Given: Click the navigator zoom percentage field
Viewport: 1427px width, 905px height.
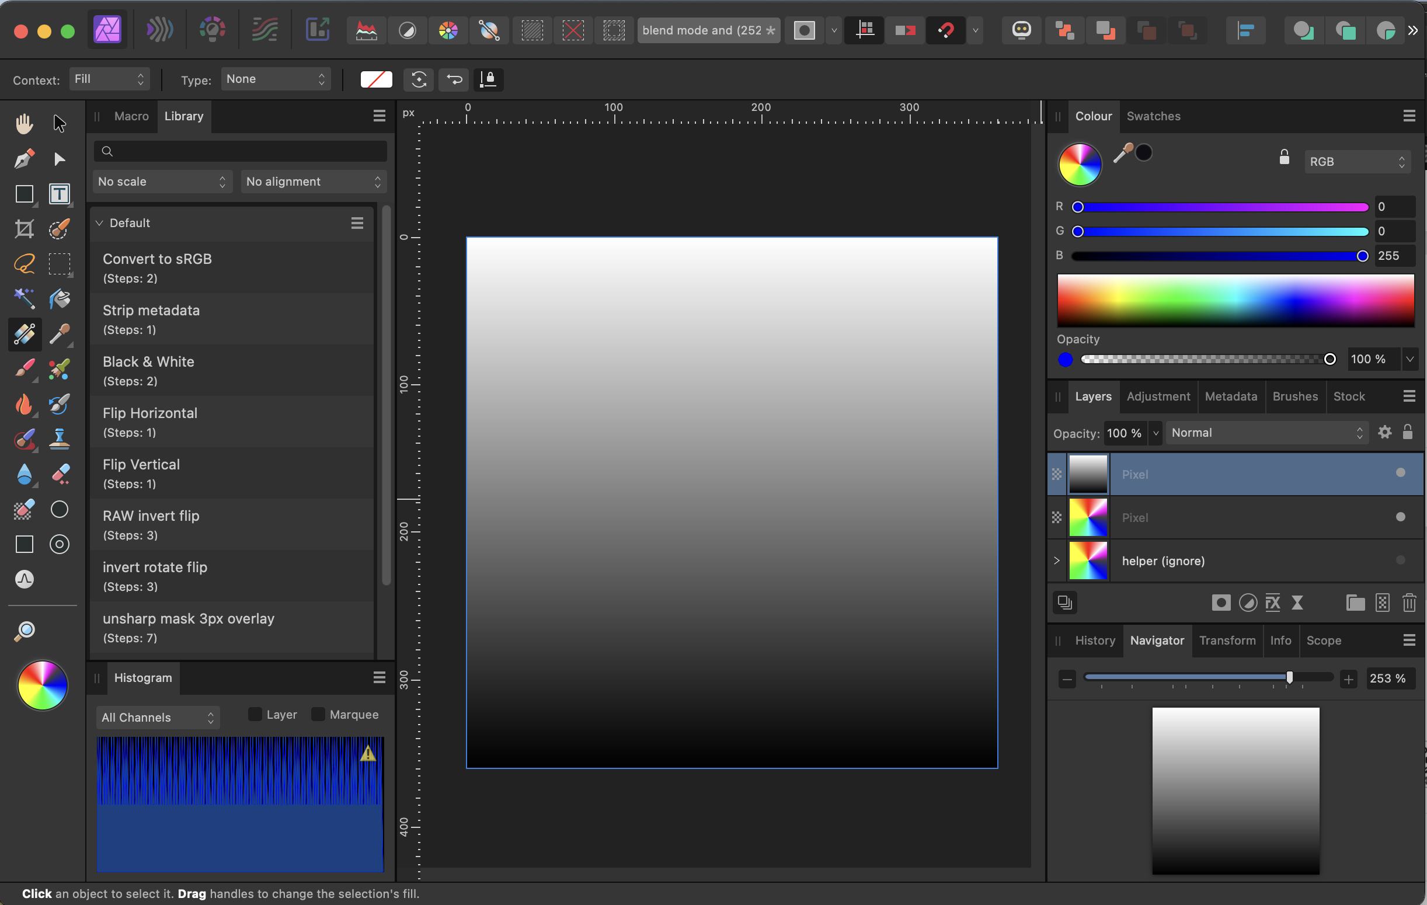Looking at the screenshot, I should click(1389, 678).
